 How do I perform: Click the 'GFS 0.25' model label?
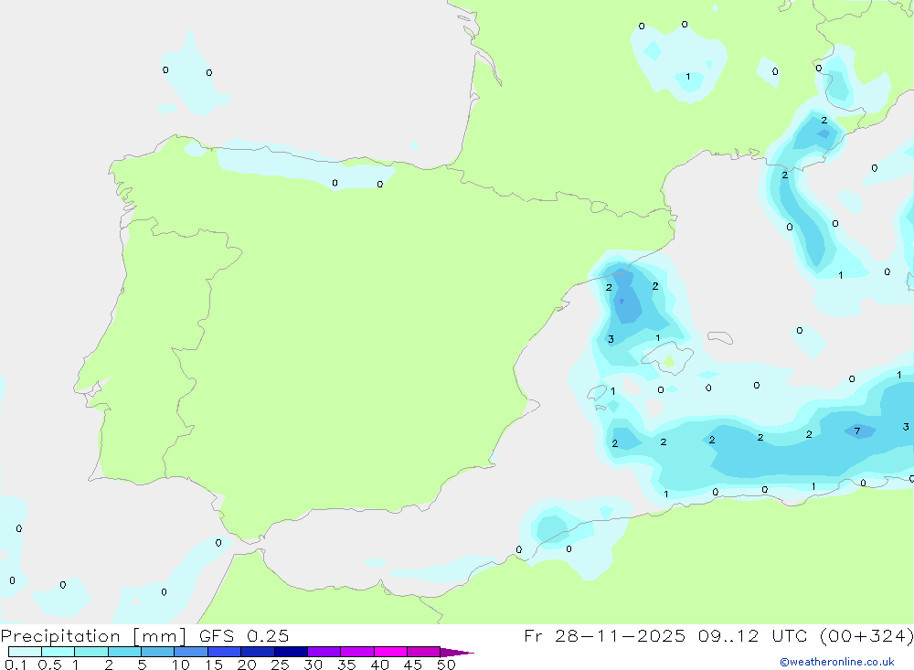(244, 635)
